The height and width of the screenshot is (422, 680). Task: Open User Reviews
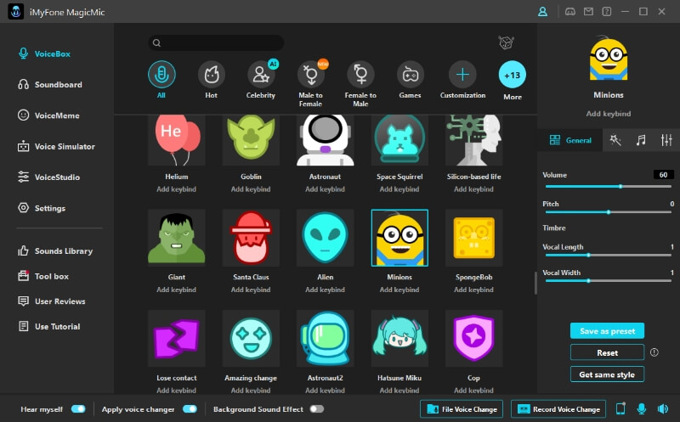tap(52, 301)
